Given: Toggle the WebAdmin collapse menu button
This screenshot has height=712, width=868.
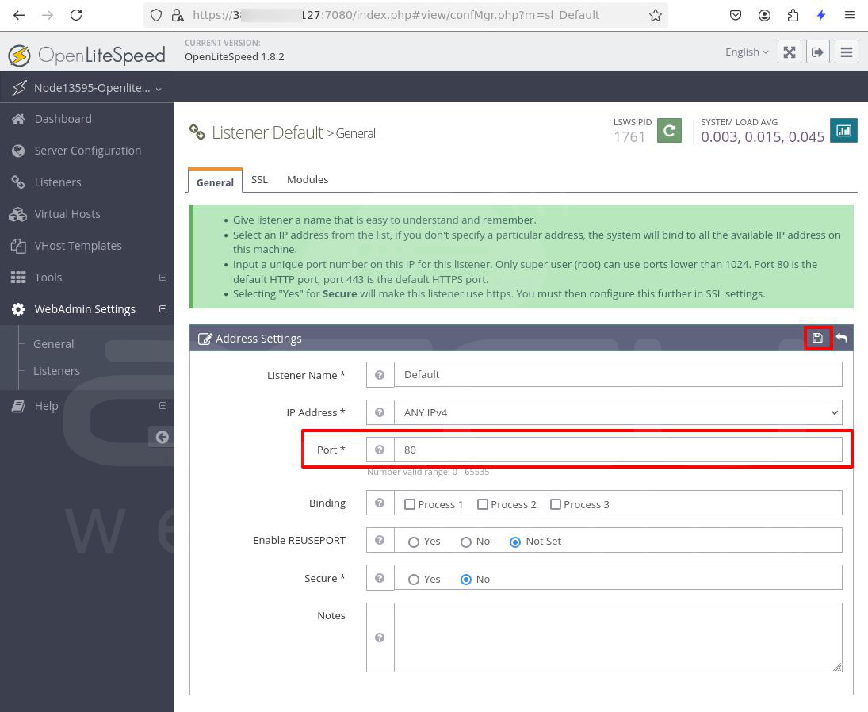Looking at the screenshot, I should (x=847, y=52).
